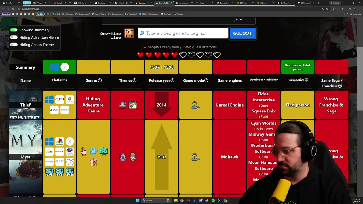Viewport: 363px width, 204px height.
Task: Open the Gemini button in Chrome
Action: coord(335,3)
